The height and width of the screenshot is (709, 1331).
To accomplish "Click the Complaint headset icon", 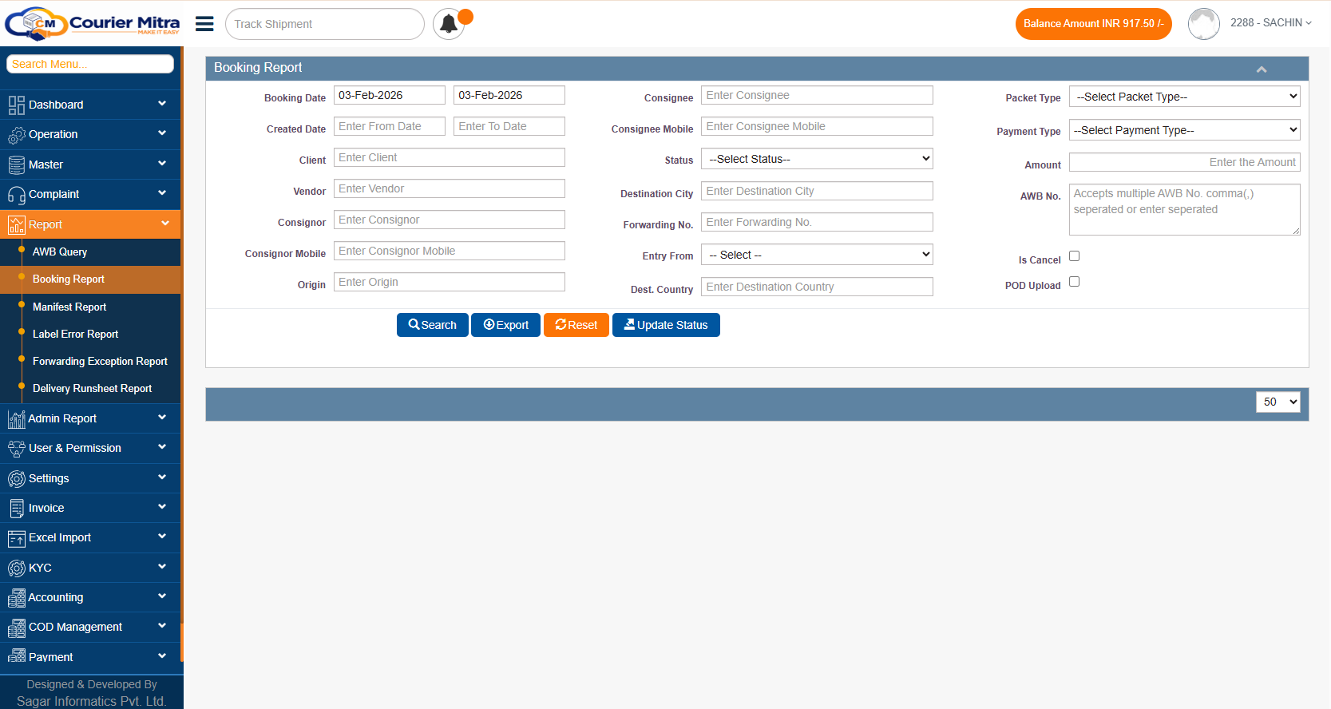I will pyautogui.click(x=16, y=195).
